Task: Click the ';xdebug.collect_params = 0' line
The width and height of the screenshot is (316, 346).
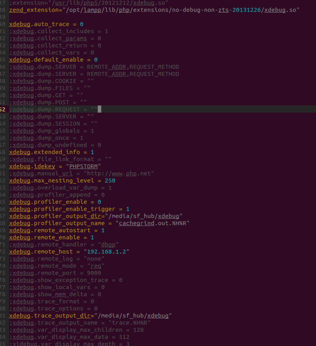Action: (55, 38)
